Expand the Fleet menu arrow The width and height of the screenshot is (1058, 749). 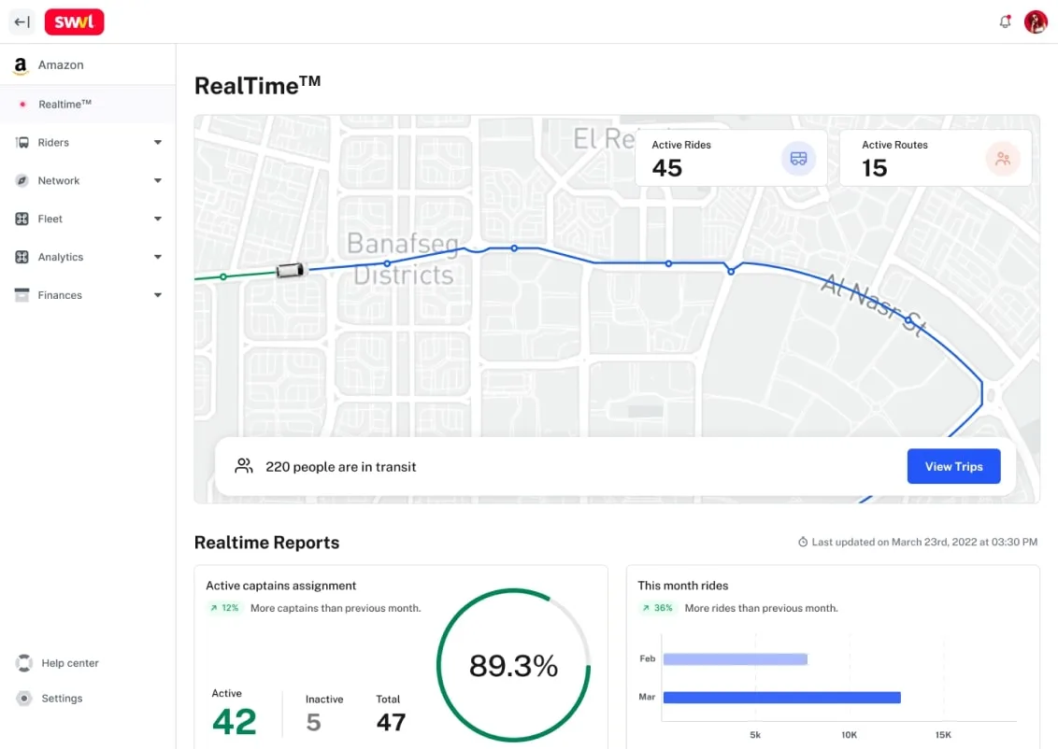coord(158,219)
